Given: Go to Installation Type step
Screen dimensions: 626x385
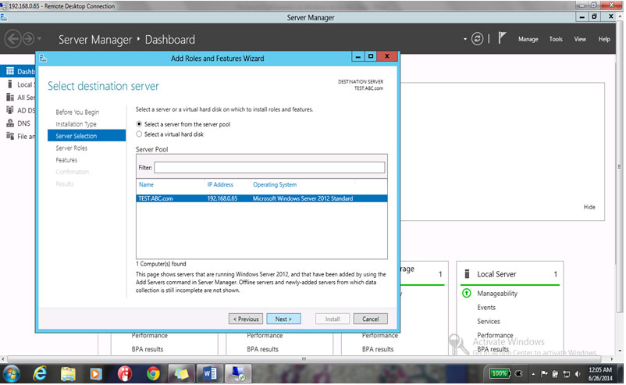Looking at the screenshot, I should [x=76, y=124].
